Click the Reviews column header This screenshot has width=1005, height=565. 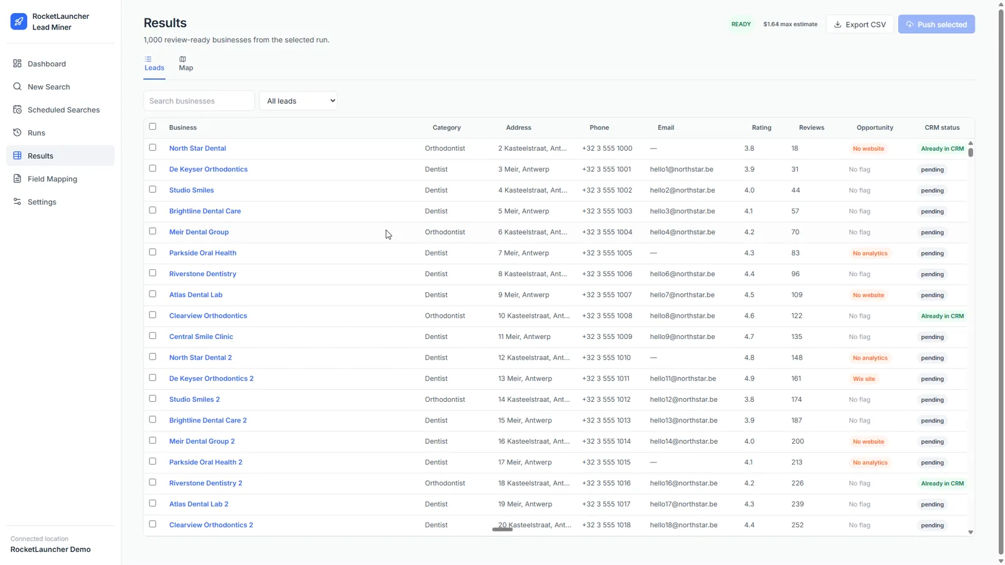click(x=812, y=127)
